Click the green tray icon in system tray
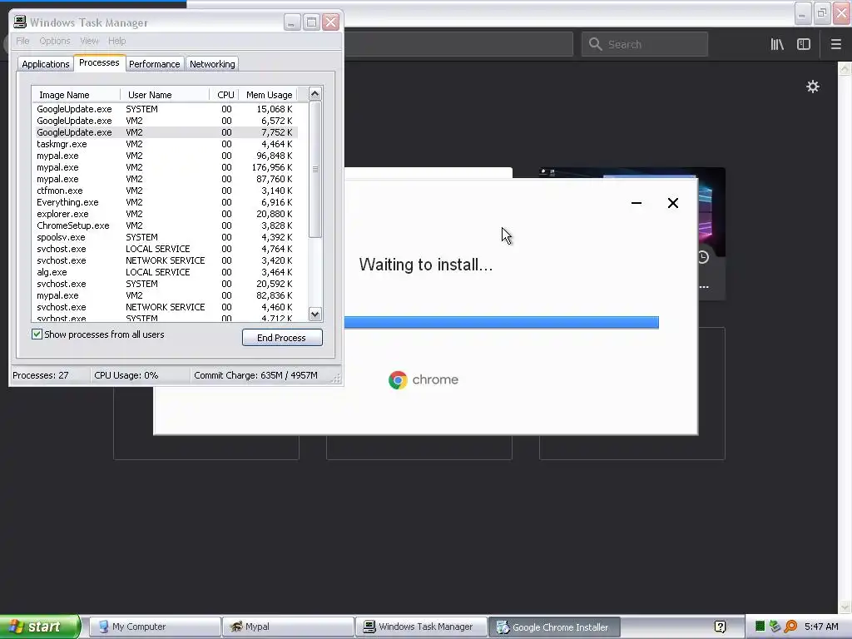852x639 pixels. pos(760,627)
